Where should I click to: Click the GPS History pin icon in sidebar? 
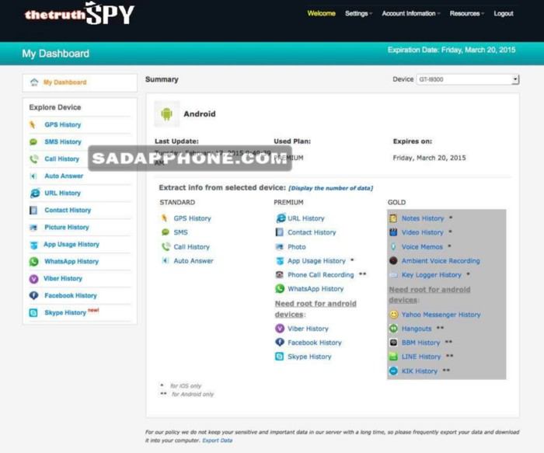[33, 124]
